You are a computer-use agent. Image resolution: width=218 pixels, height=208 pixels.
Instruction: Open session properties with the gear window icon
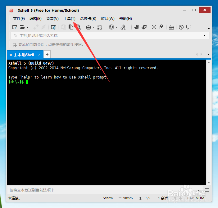coord(53,27)
